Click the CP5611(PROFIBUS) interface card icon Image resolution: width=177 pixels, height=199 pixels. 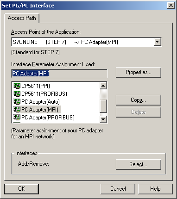pyautogui.click(x=17, y=93)
